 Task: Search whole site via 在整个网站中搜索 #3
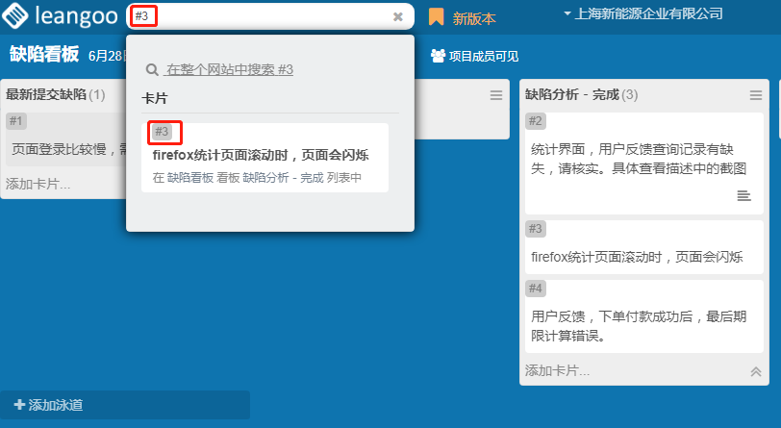(x=229, y=70)
